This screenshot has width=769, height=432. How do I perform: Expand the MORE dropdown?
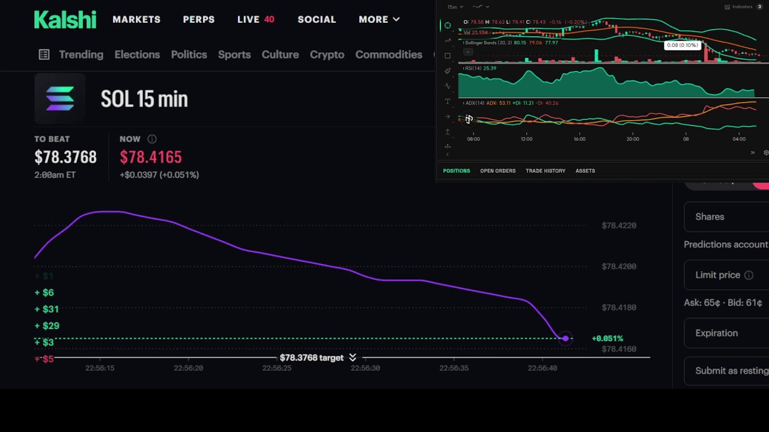(379, 19)
